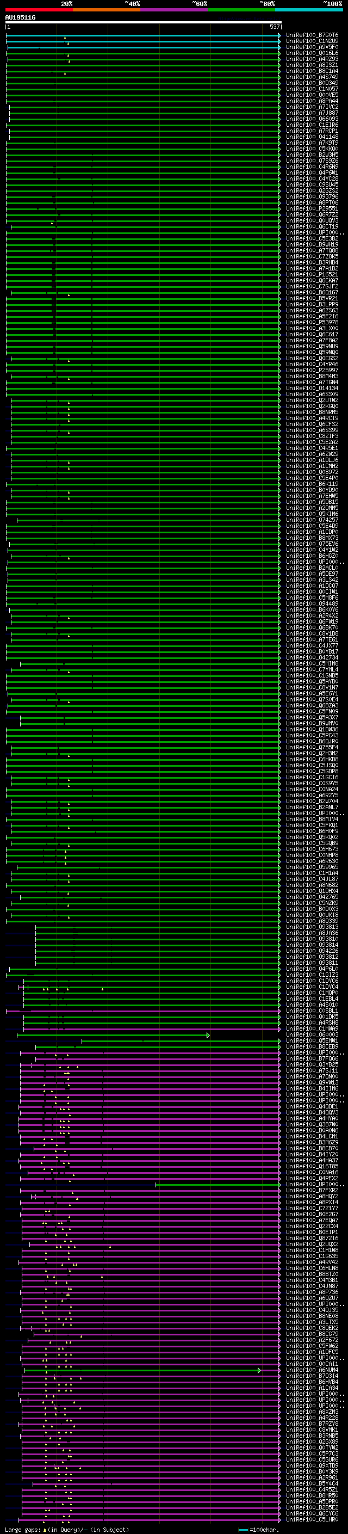Screen dimensions: 348x1534
Task: Click label UniRef100_C1DYC6
Action: [312, 981]
